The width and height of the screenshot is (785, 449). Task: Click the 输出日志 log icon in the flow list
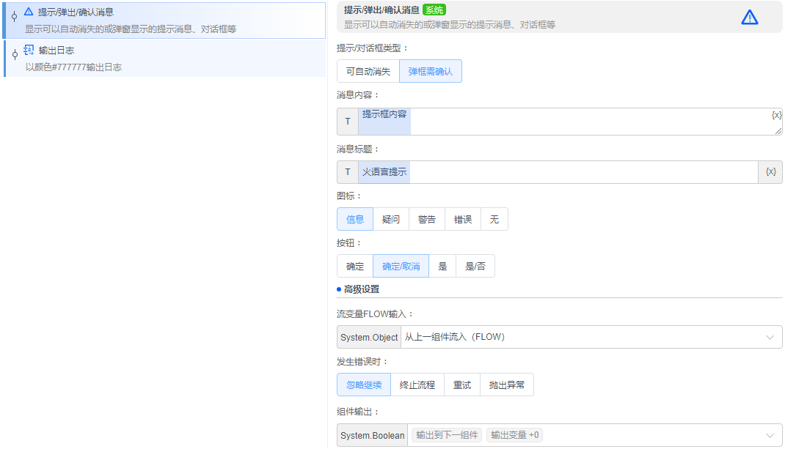click(x=28, y=51)
